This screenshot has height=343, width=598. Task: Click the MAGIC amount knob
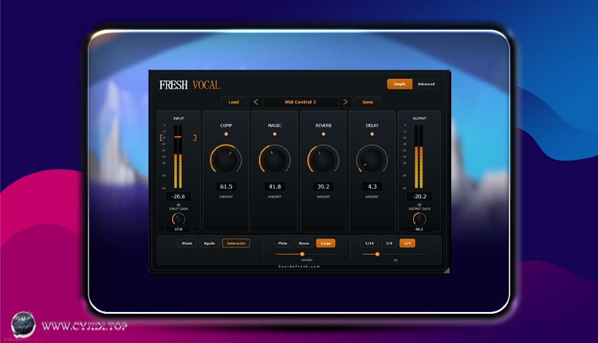point(275,160)
